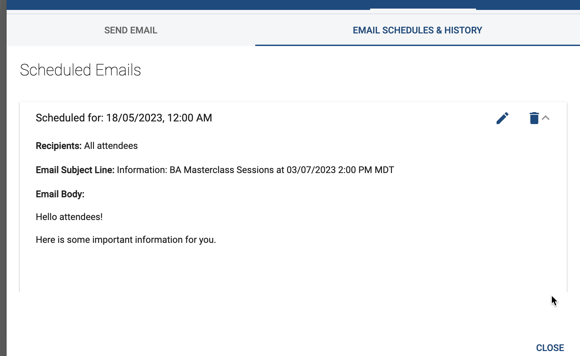Image resolution: width=580 pixels, height=356 pixels.
Task: Click the Email Subject Line label
Action: click(75, 170)
